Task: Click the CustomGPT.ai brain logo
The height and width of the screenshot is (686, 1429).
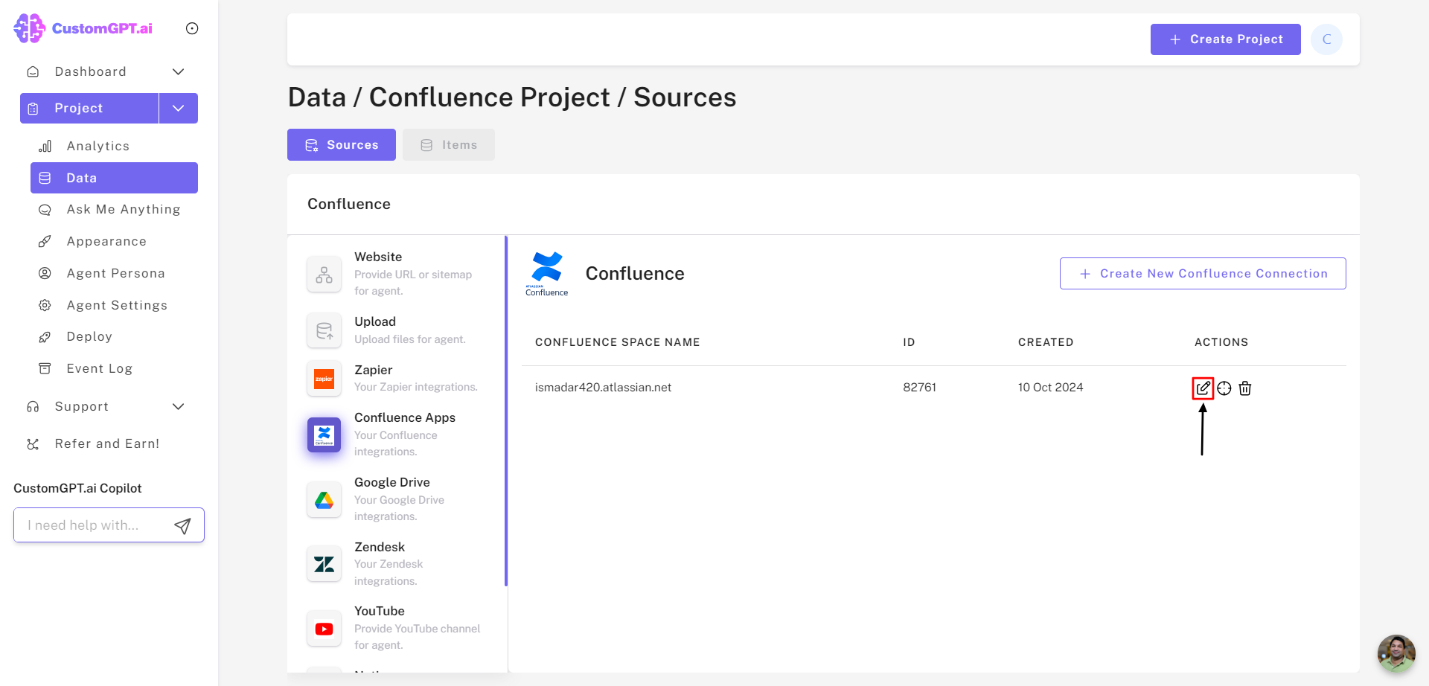Action: [29, 28]
